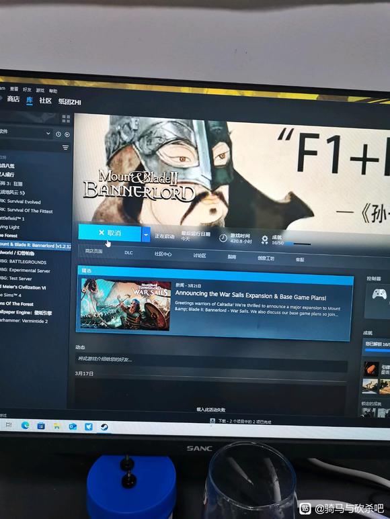Open the controller support icon
The width and height of the screenshot is (390, 519).
pyautogui.click(x=379, y=294)
